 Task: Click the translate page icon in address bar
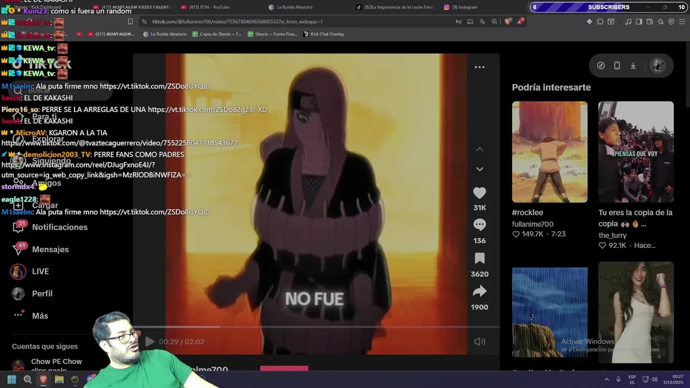pos(482,22)
